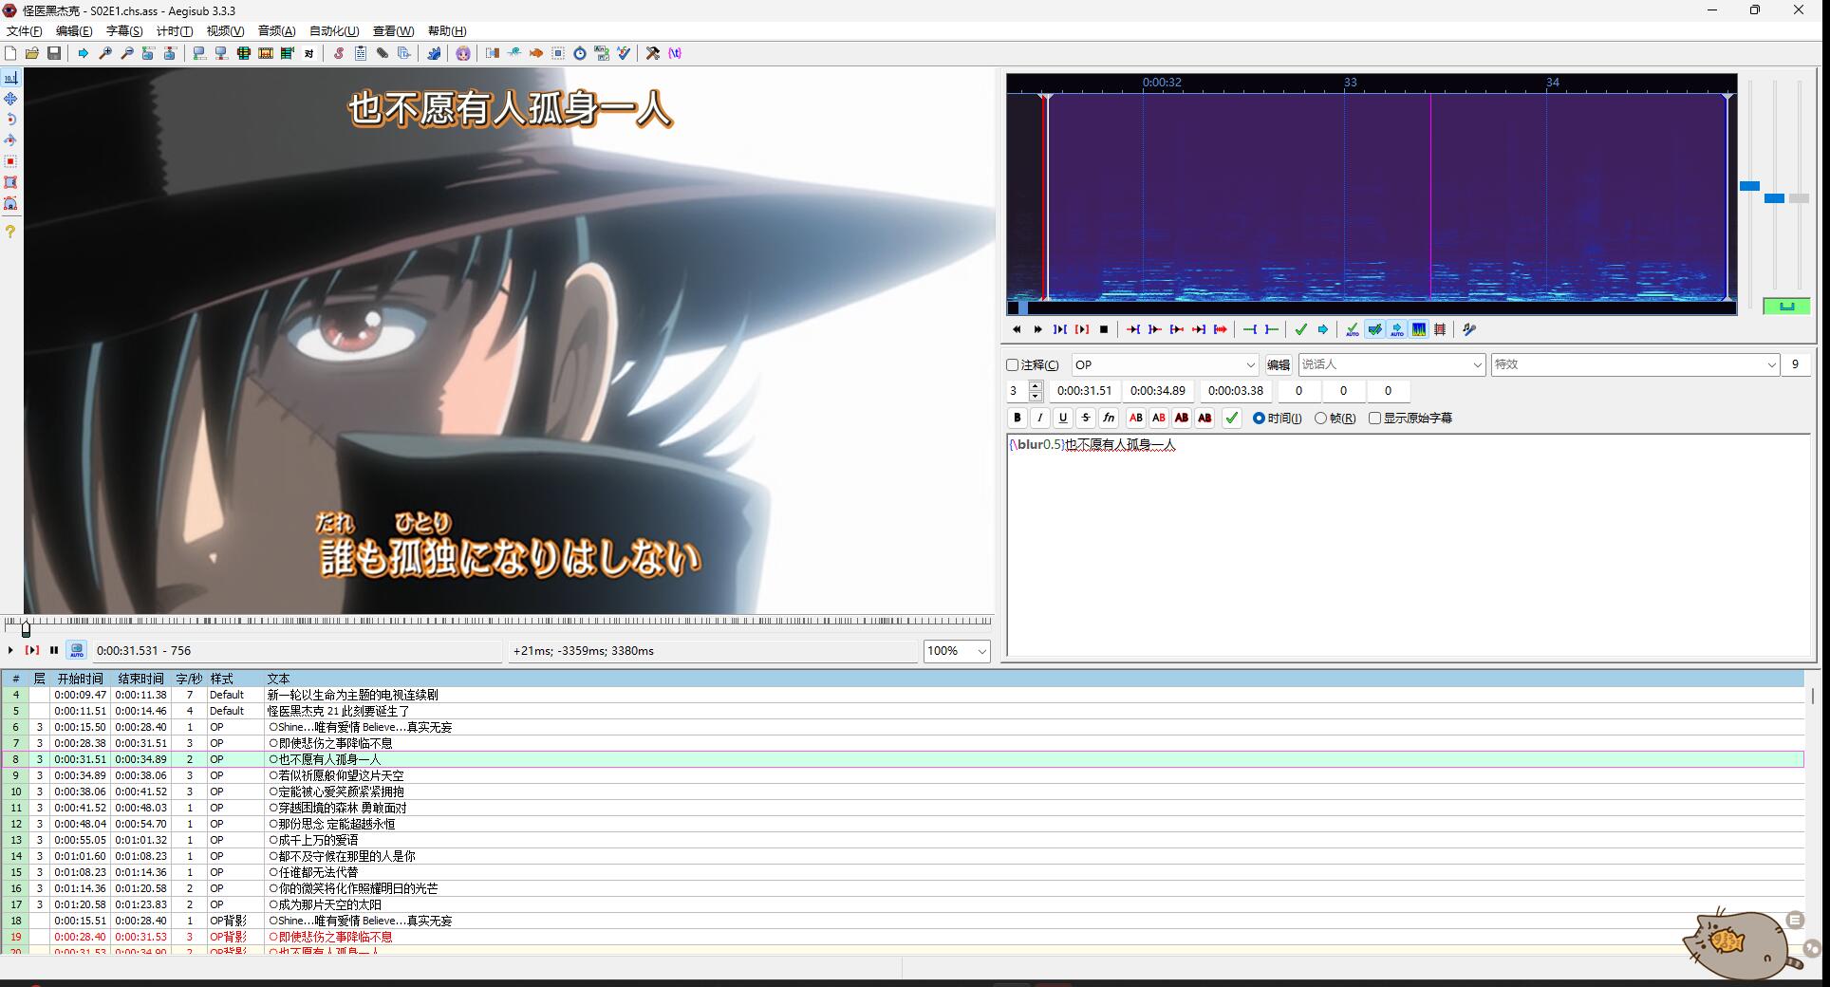
Task: Click the start time field 0:00:31.51
Action: [x=1085, y=390]
